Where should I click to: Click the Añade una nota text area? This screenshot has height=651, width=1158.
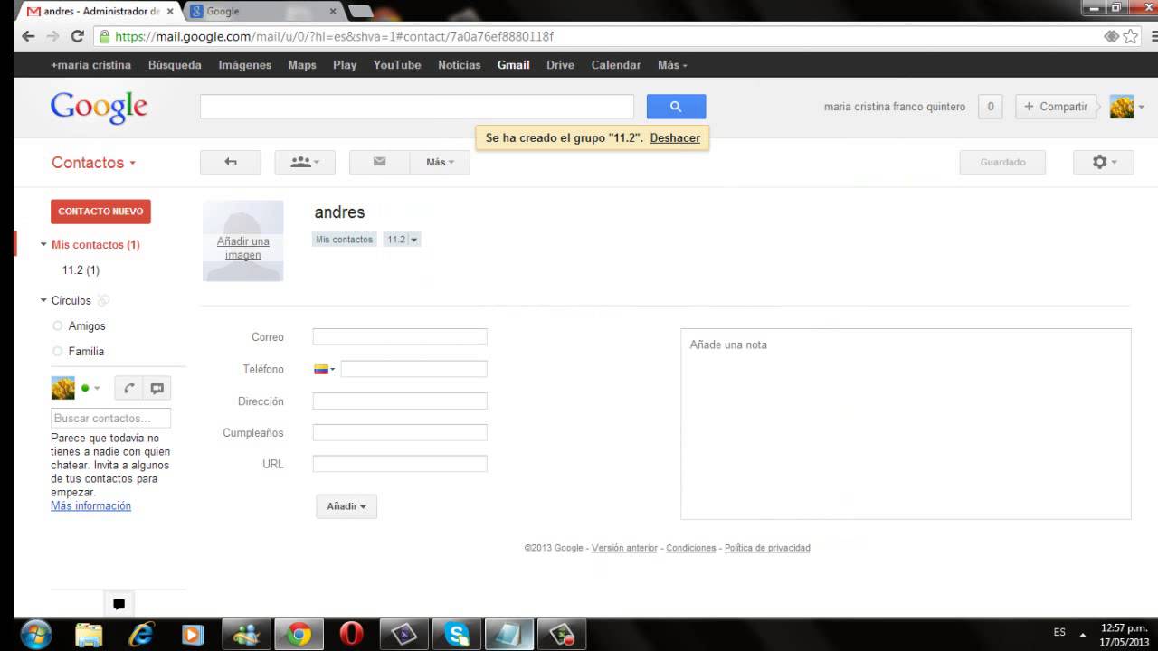(906, 424)
